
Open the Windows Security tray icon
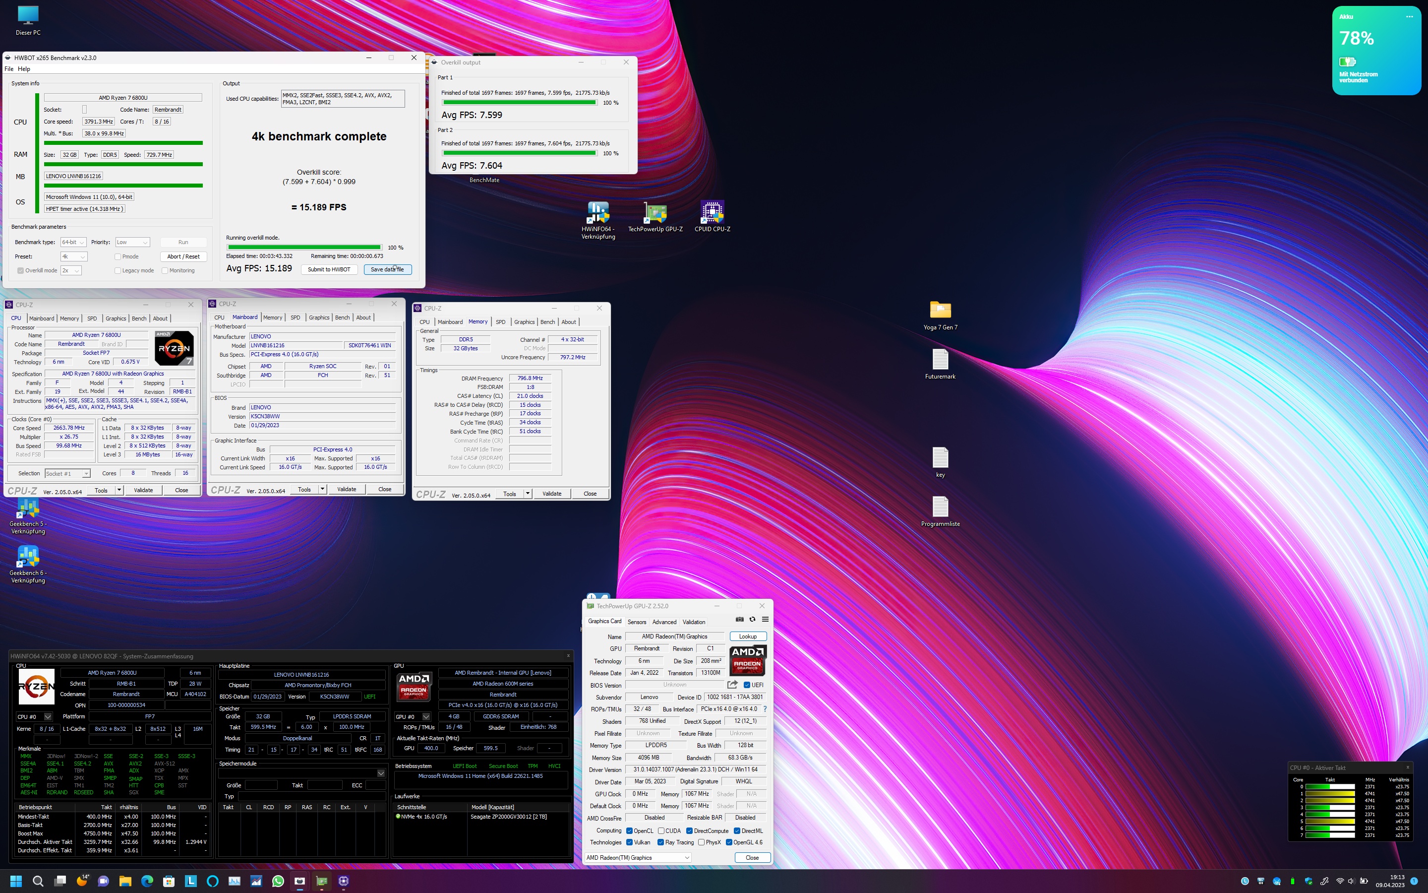tap(1308, 881)
